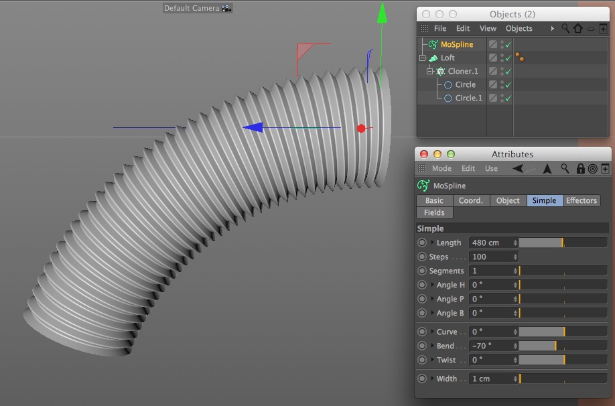
Task: Click the home icon in Objects panel
Action: 577,28
